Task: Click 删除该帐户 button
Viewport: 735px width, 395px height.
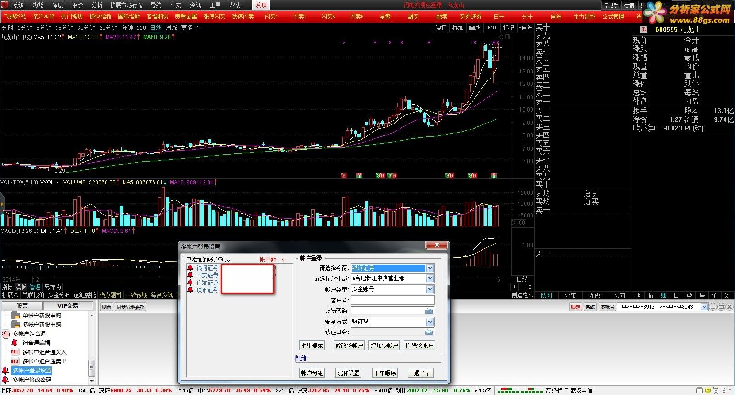Action: (x=419, y=345)
